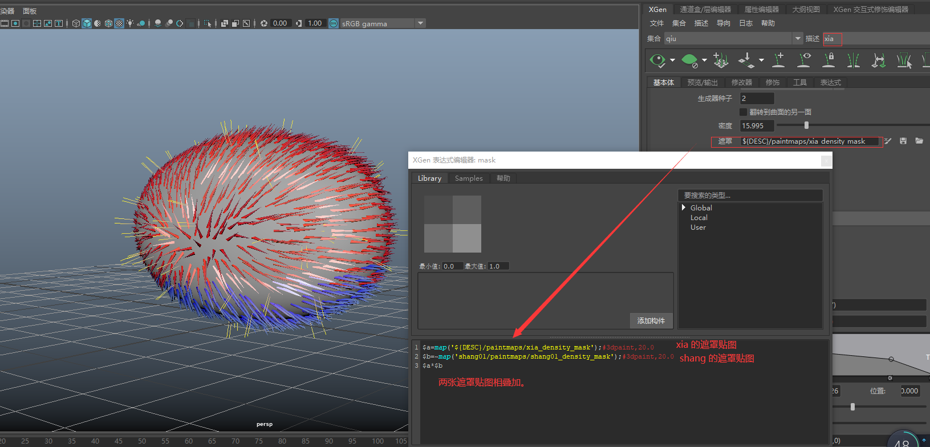This screenshot has width=930, height=447.
Task: Switch to the Samples tab
Action: [x=469, y=178]
